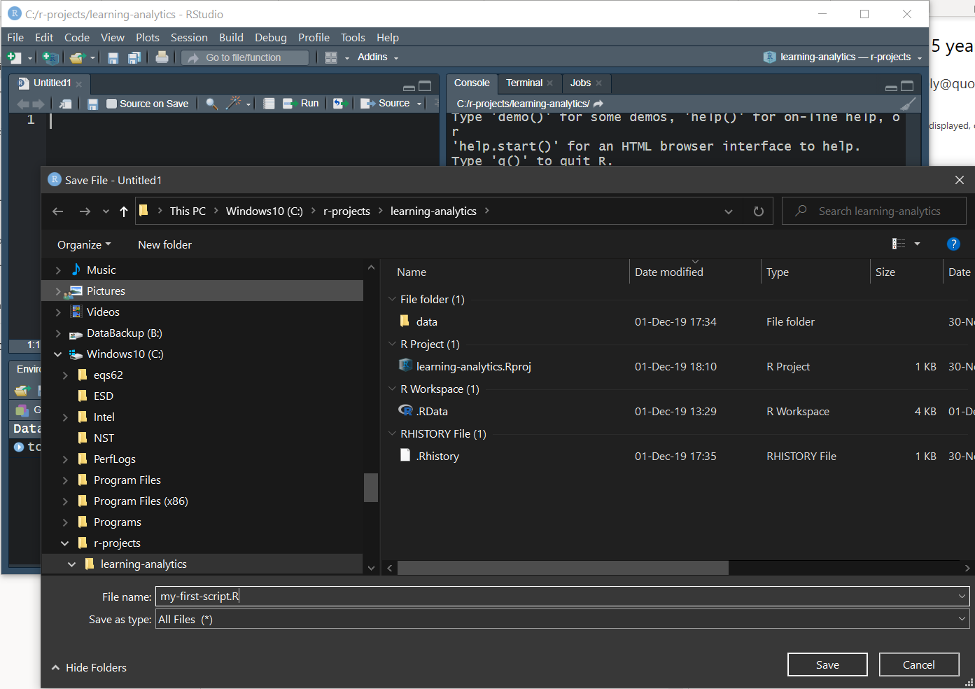
Task: Click the clear console broom icon
Action: [x=908, y=104]
